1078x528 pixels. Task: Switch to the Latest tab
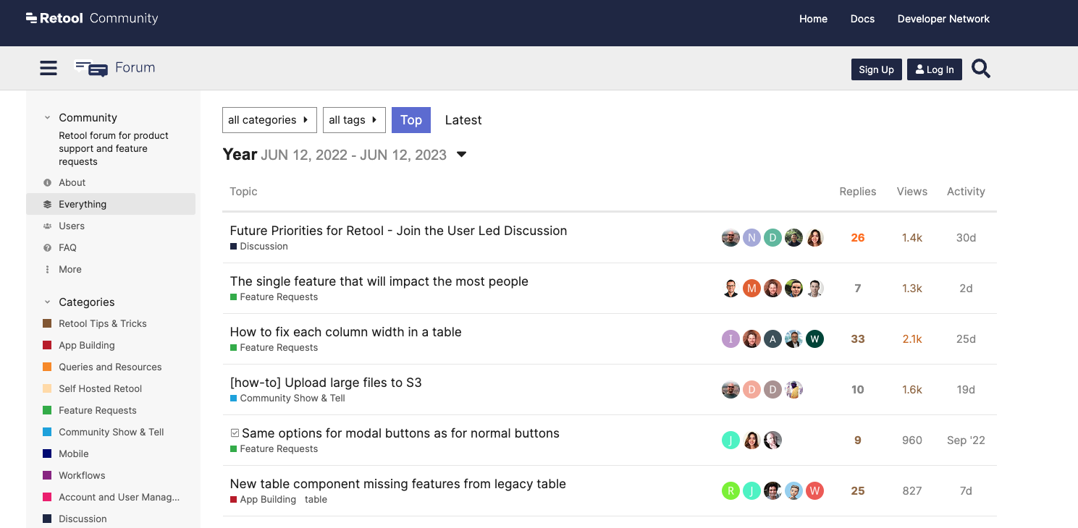(x=463, y=120)
